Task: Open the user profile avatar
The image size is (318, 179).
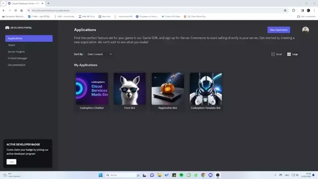Action: click(305, 30)
